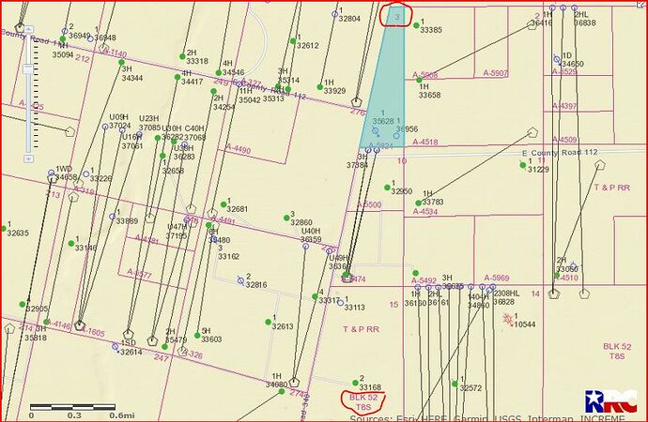Viewport: 648px width, 422px height.
Task: Click the pentagon marker above the T & P RR label near A-4534
Action: tap(600, 165)
